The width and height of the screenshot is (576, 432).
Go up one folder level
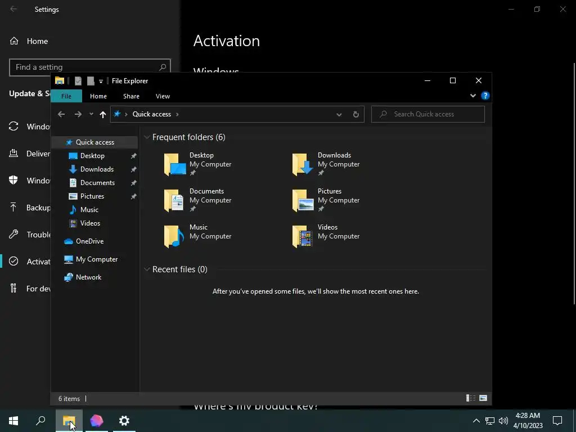click(x=103, y=114)
